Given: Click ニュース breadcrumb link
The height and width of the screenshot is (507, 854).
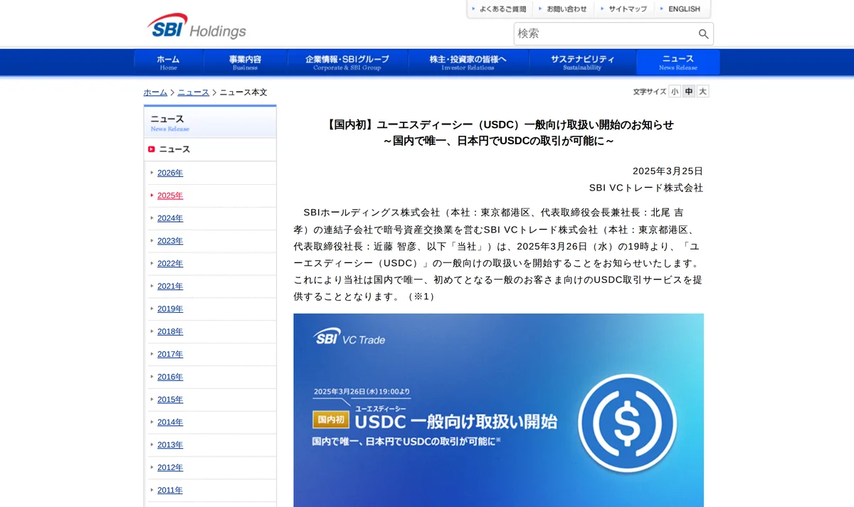Looking at the screenshot, I should pyautogui.click(x=194, y=92).
